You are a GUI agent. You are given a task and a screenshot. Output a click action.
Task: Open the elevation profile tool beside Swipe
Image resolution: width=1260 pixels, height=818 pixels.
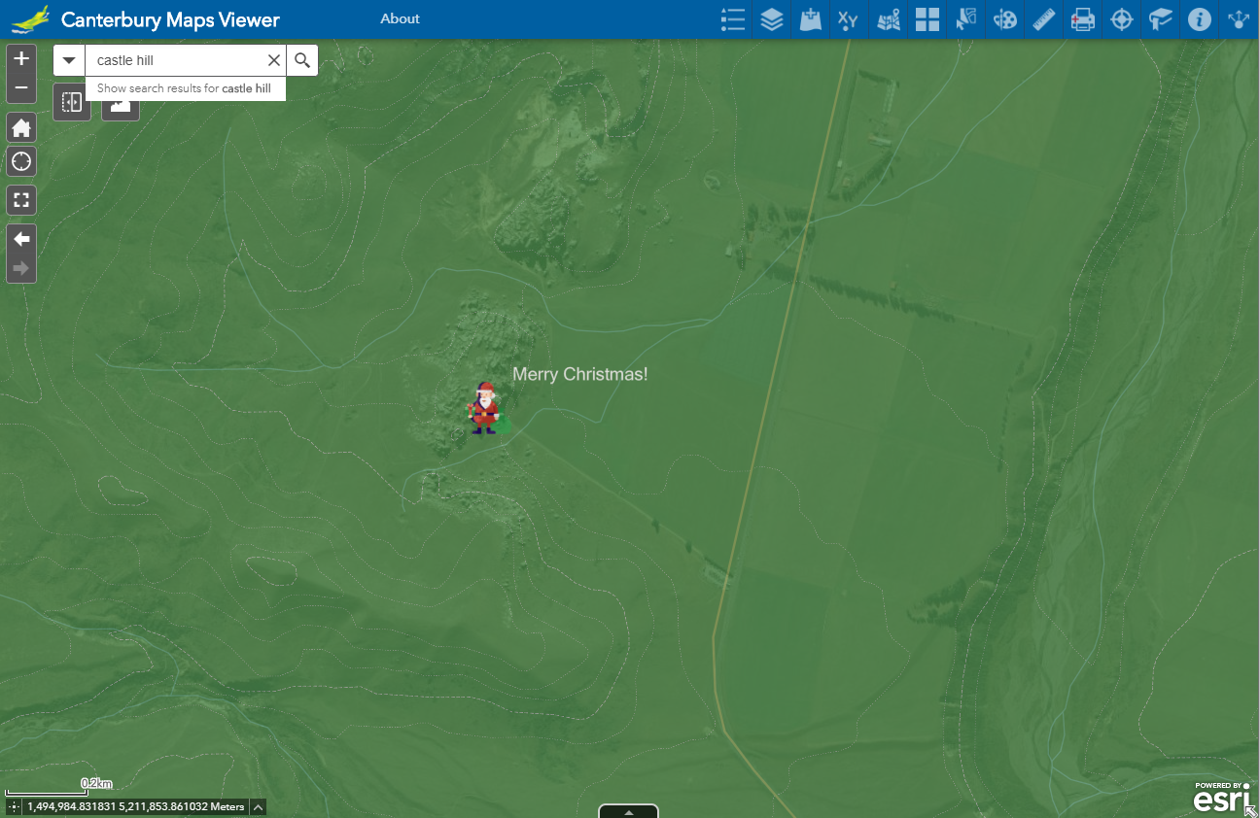click(x=121, y=105)
